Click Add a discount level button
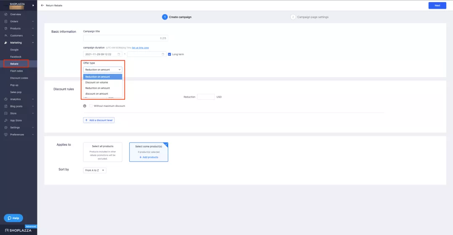 (99, 120)
